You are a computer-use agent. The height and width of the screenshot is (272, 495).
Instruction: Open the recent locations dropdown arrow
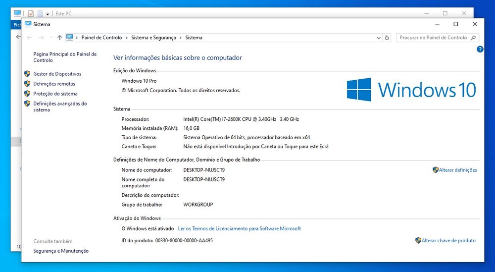click(51, 38)
